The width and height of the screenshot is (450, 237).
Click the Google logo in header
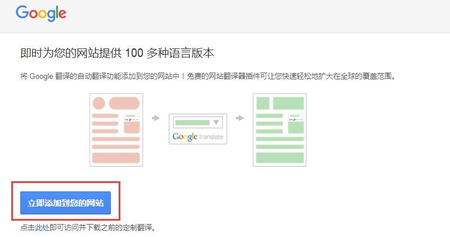[41, 13]
